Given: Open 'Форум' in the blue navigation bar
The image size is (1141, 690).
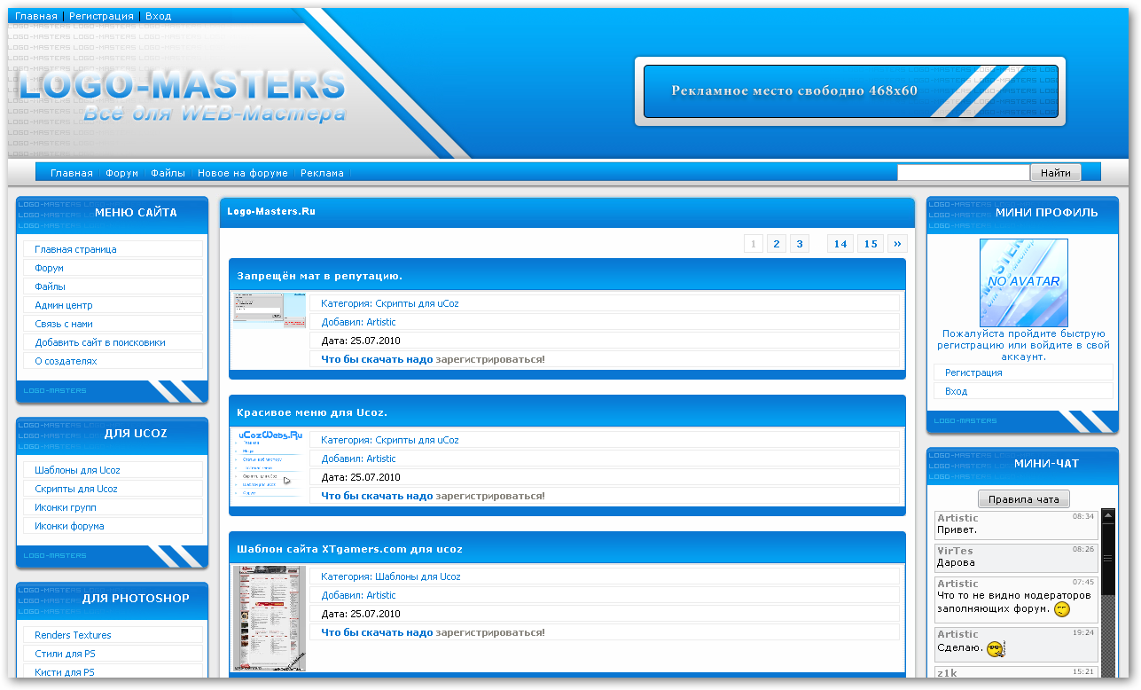Looking at the screenshot, I should point(122,173).
